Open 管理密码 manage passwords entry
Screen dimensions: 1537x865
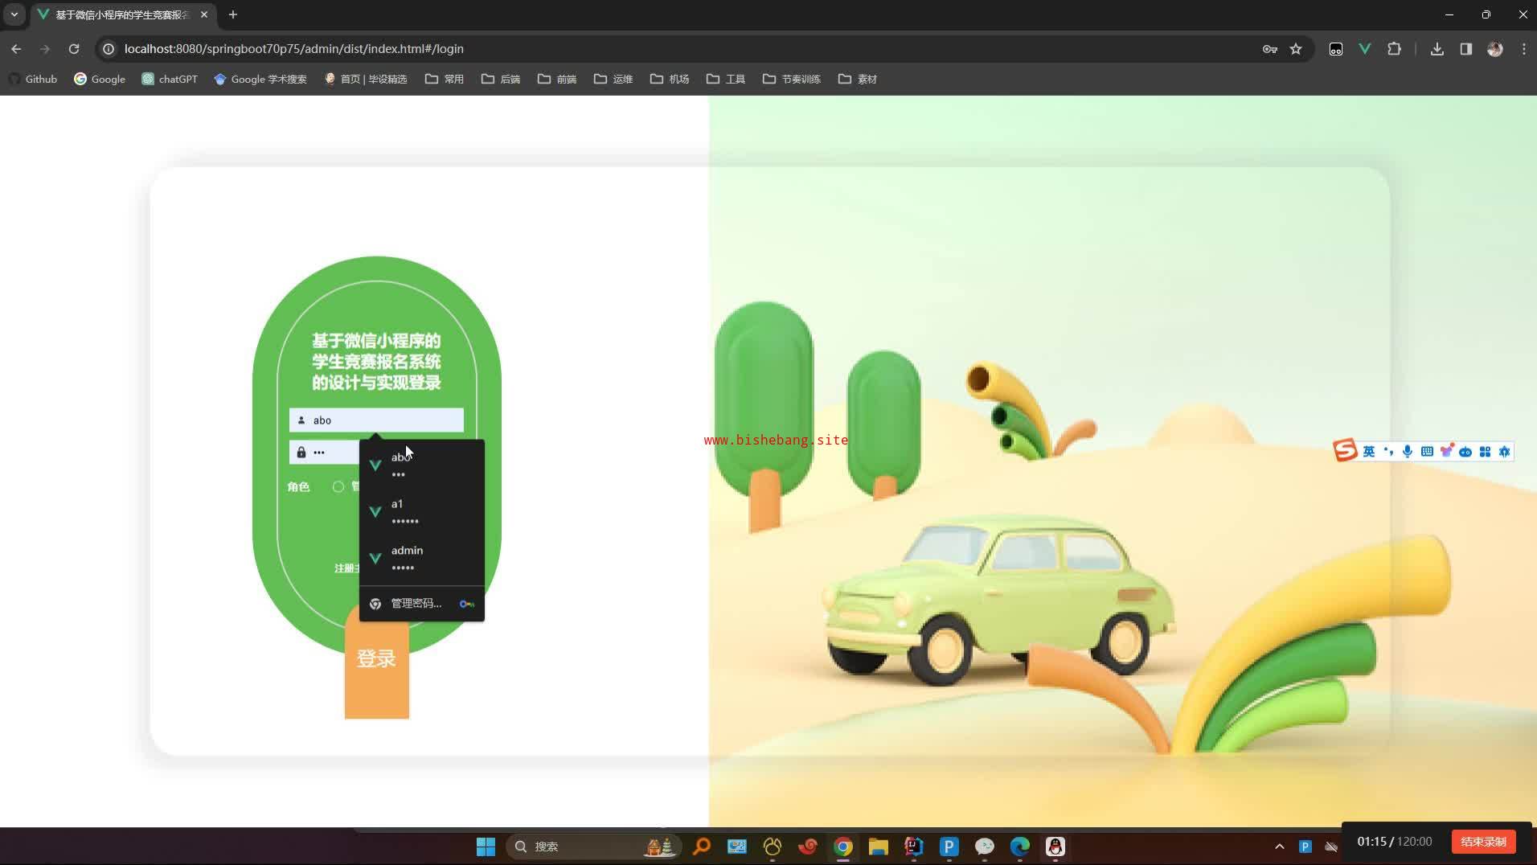tap(416, 604)
